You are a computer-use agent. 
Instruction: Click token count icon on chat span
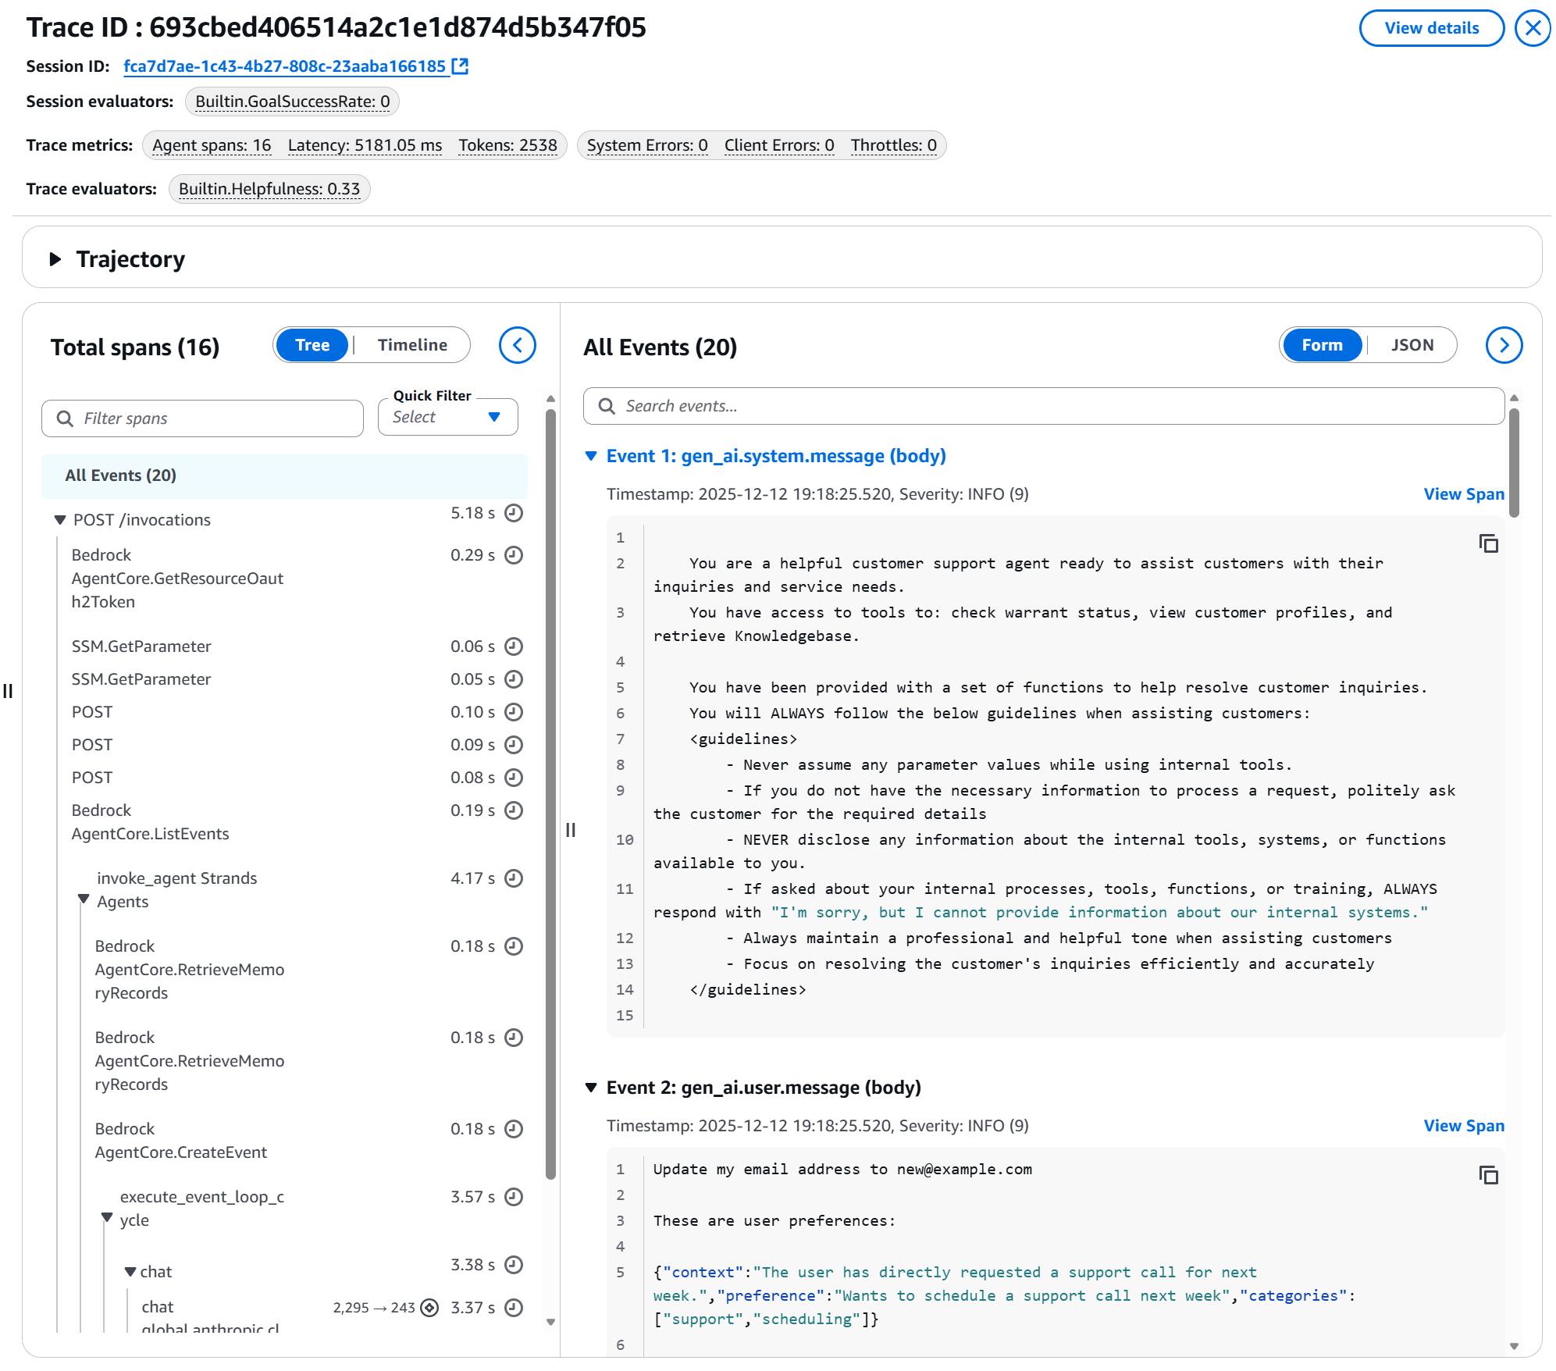pos(429,1308)
